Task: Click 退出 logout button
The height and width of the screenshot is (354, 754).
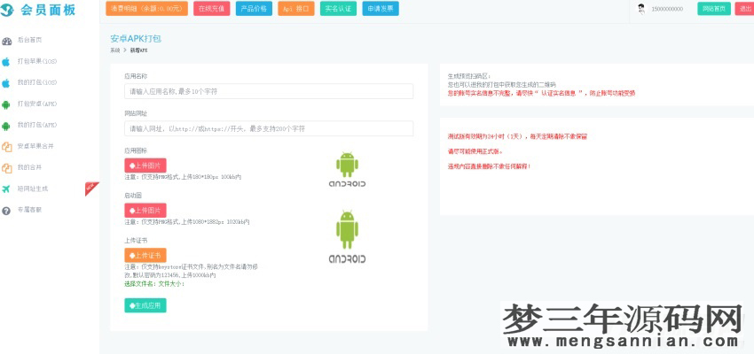Action: [744, 9]
